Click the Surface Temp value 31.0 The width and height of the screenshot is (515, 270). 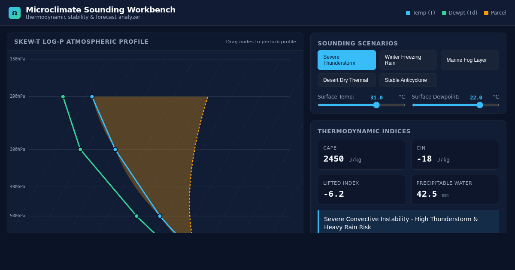(x=376, y=98)
